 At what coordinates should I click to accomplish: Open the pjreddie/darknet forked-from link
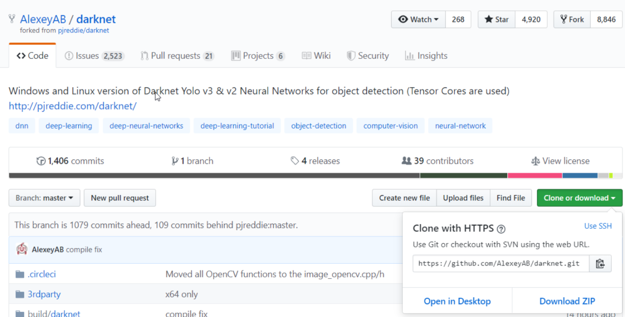[x=83, y=31]
